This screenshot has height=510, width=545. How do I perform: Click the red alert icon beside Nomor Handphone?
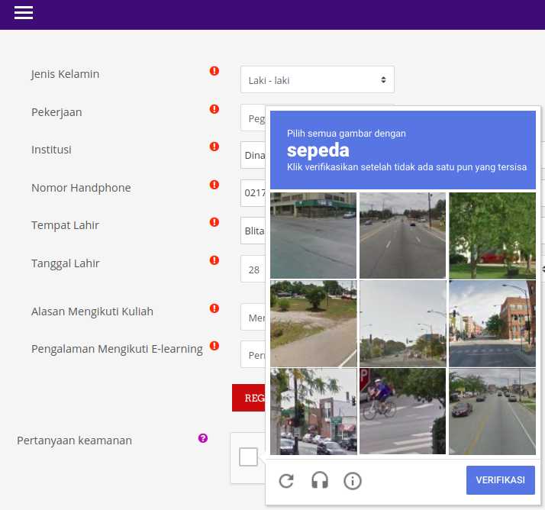(214, 185)
